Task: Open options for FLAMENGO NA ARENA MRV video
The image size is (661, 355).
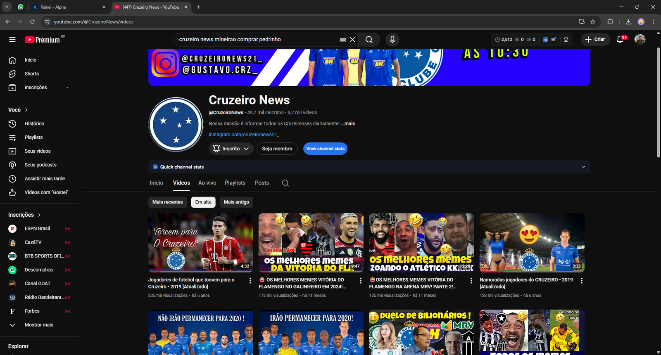Action: click(471, 281)
